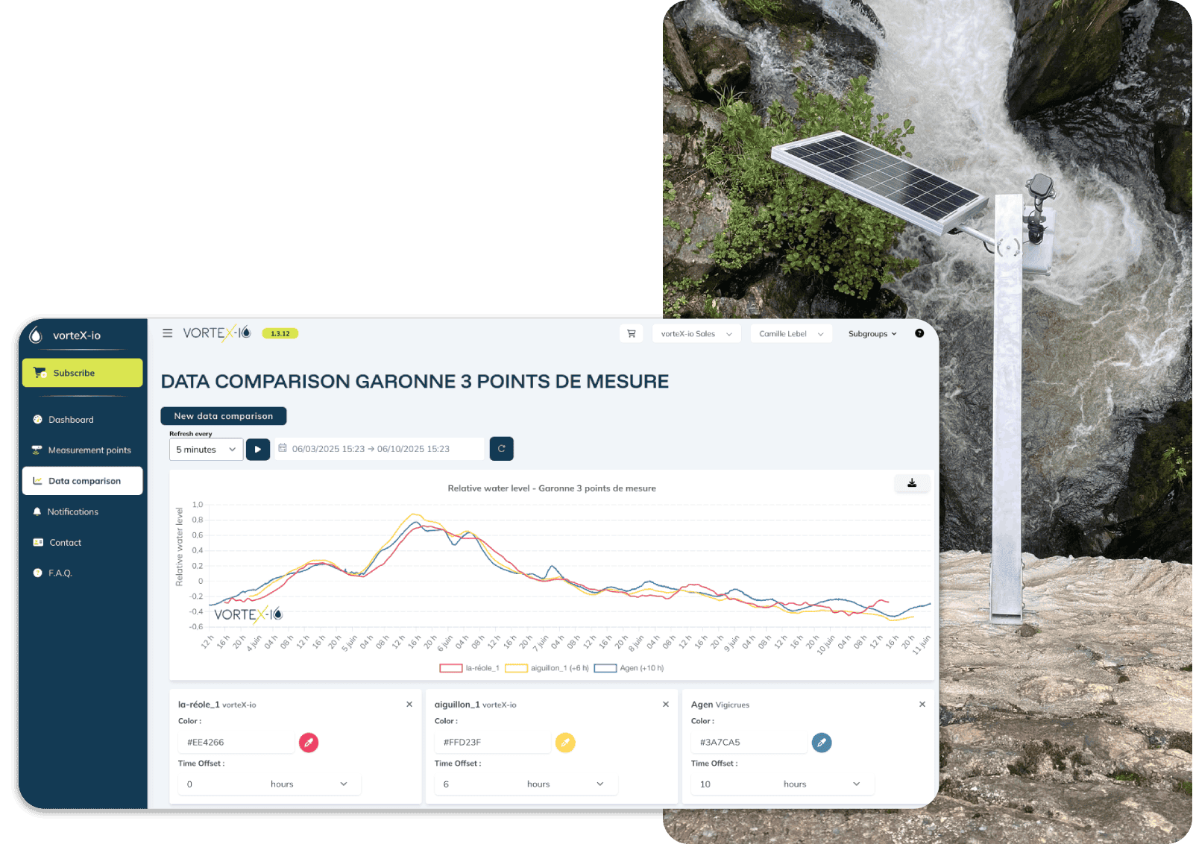
Task: Click the vorteX-io droplet logo in sidebar
Action: (36, 336)
